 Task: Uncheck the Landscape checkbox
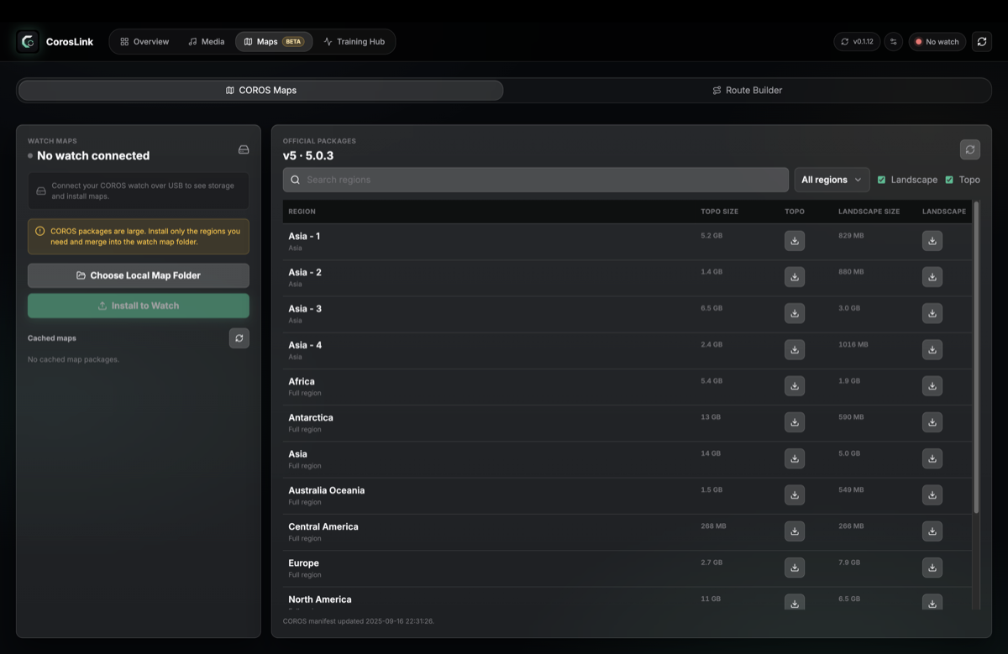click(881, 180)
